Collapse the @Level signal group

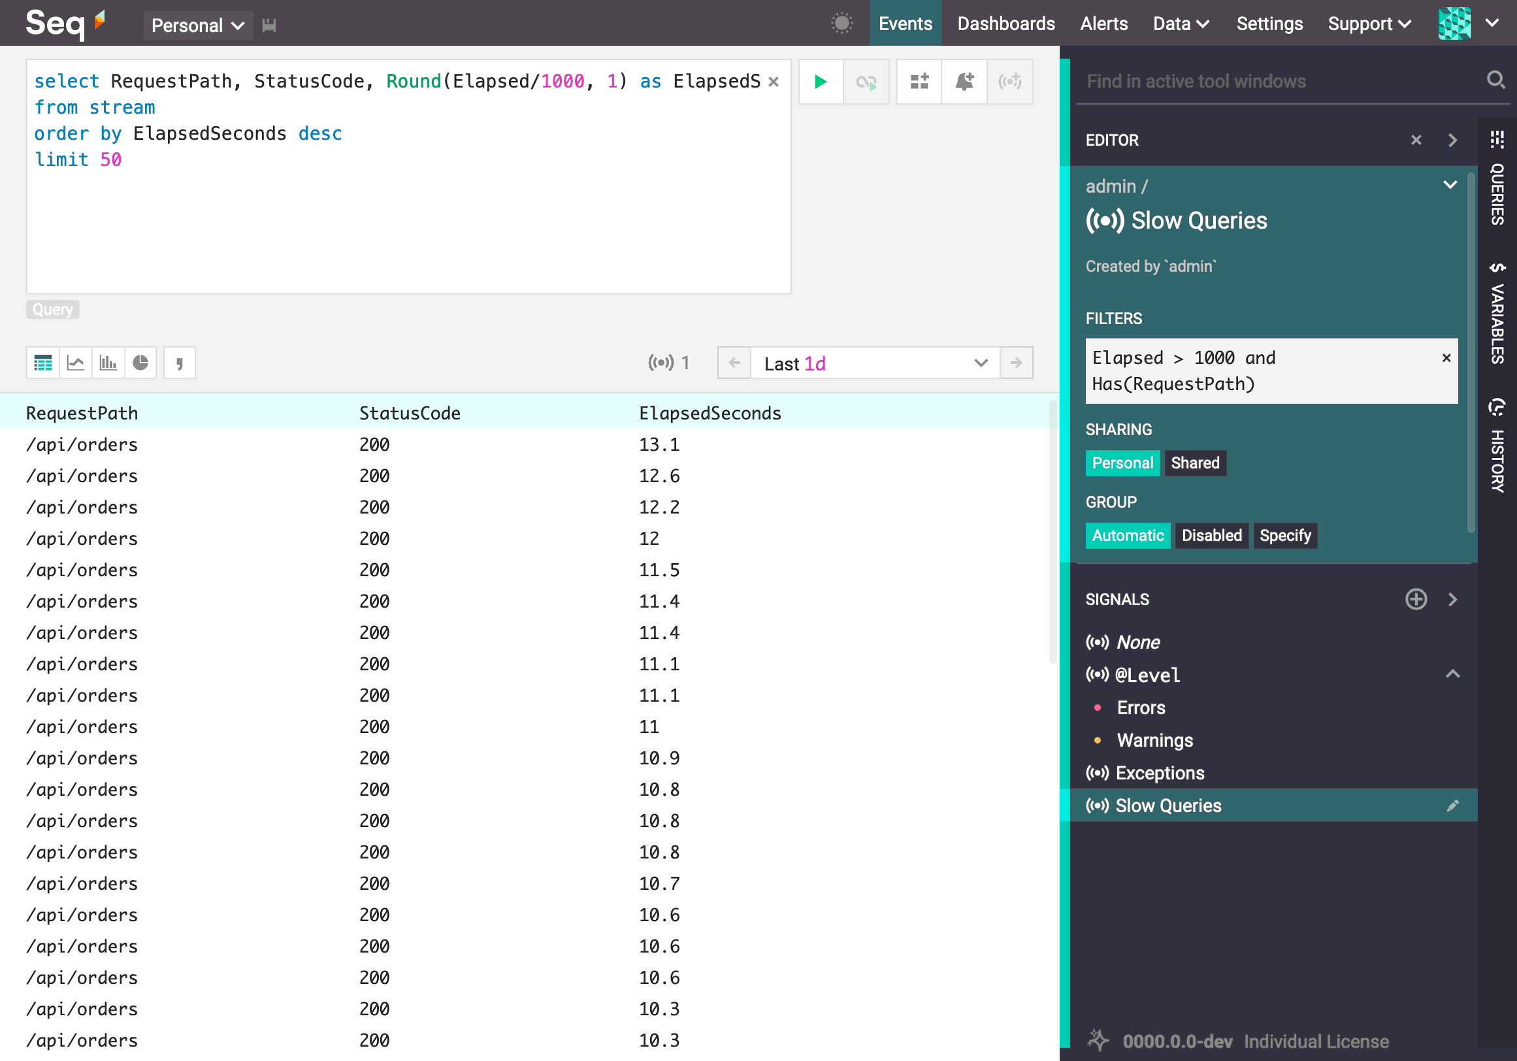point(1452,674)
